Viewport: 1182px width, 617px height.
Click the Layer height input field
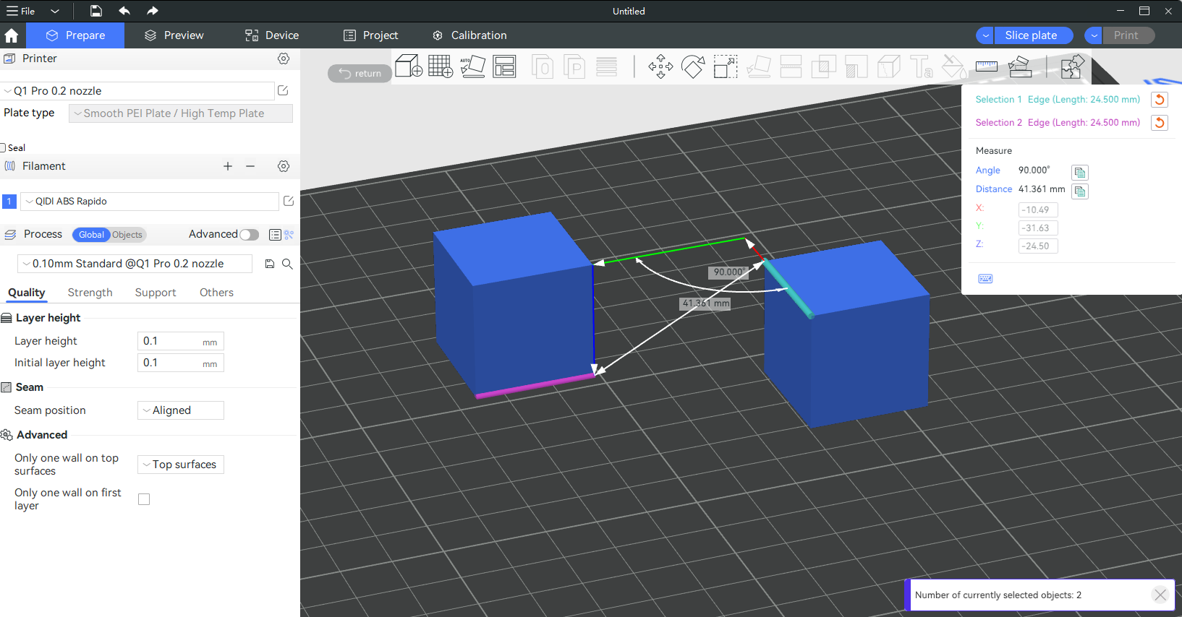[x=171, y=341]
